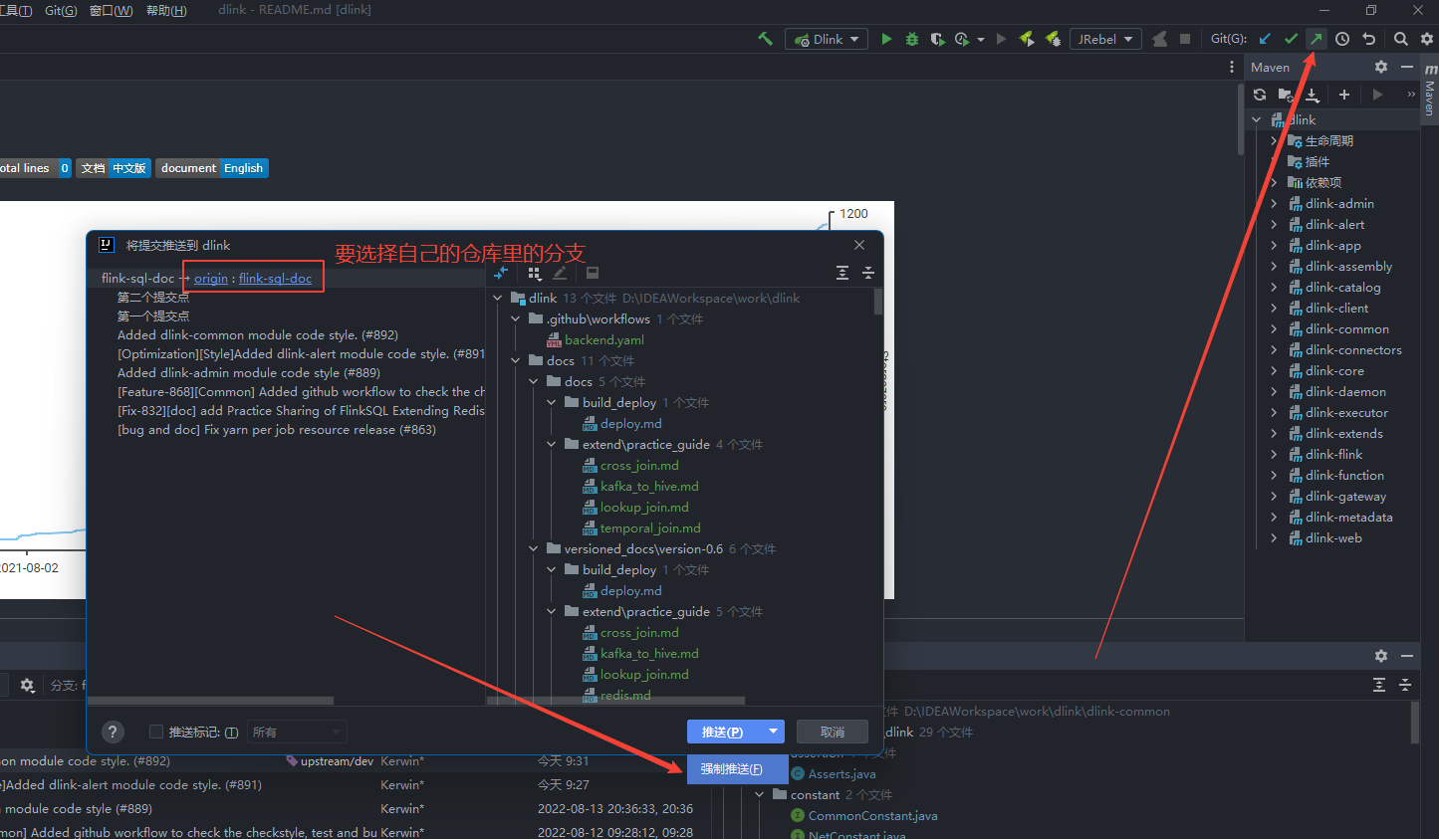Viewport: 1439px width, 839px height.
Task: Open IDE settings with the toolbar gear icon
Action: 1426,39
